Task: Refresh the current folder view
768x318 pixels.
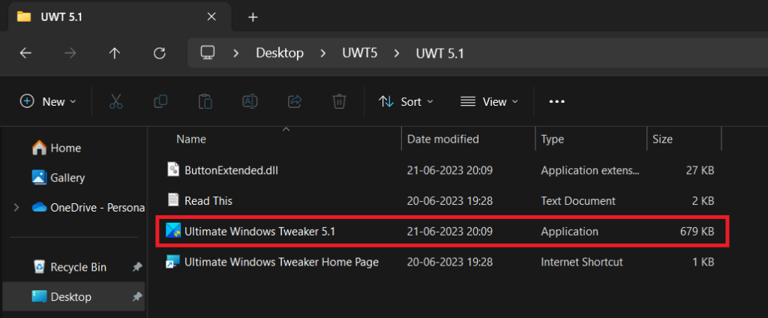Action: pos(159,53)
